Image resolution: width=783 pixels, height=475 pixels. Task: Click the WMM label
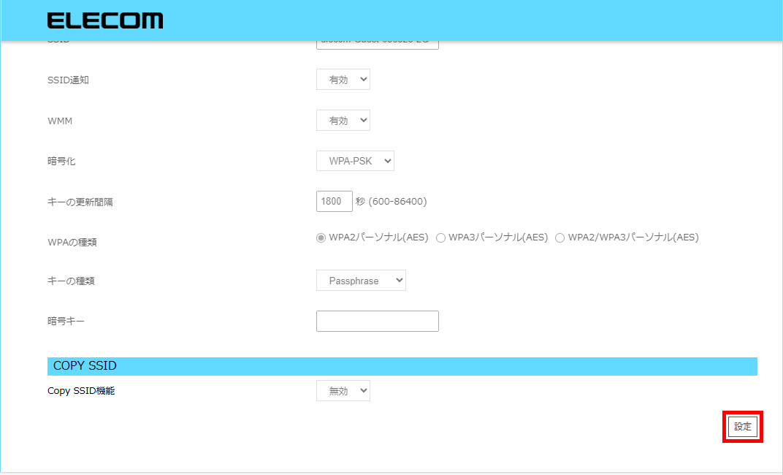[x=60, y=121]
